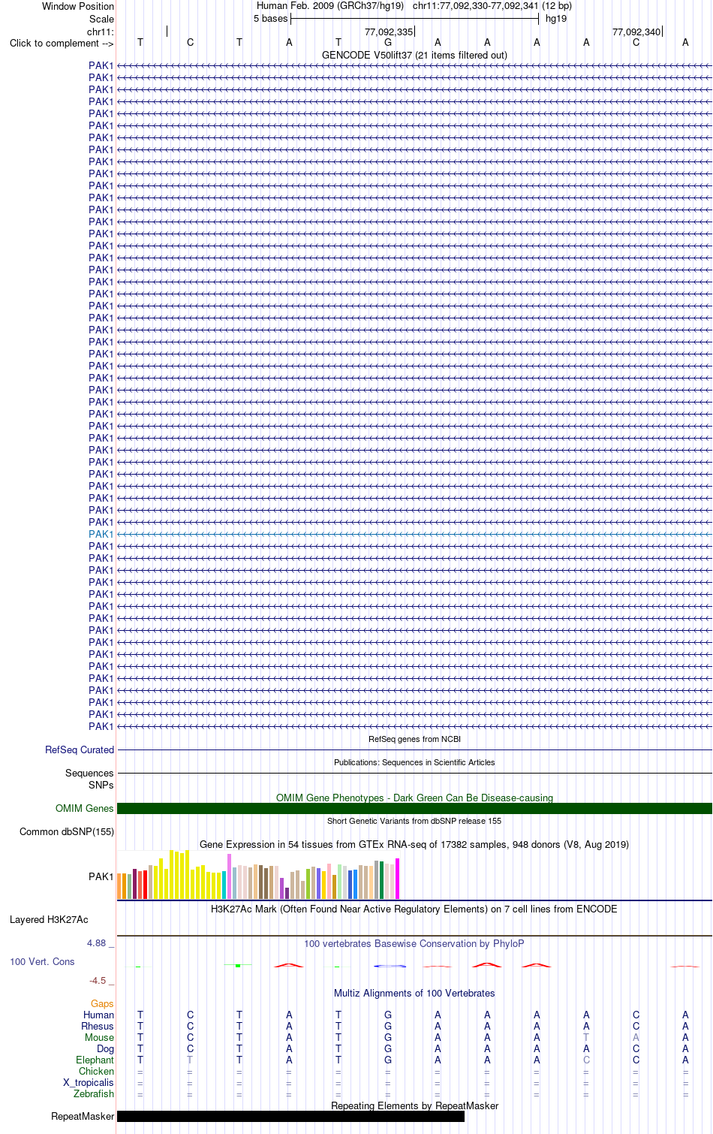Screen dimensions: 713x1134
Task: Click the Layered H3K27Ac track label
Action: tap(49, 919)
